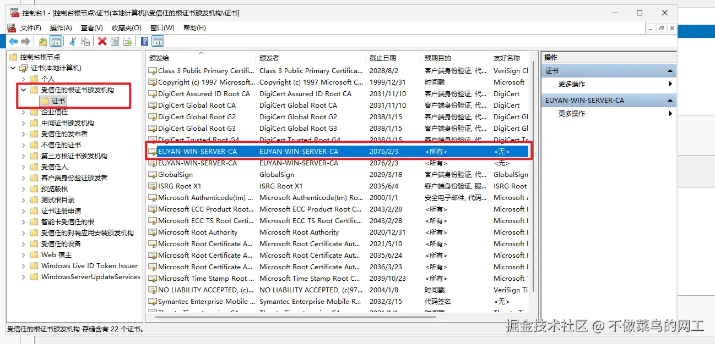Sort by the 颁发者 column header

click(x=311, y=58)
